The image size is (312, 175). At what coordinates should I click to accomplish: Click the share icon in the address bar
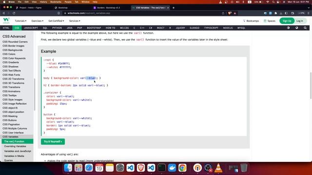coord(223,13)
